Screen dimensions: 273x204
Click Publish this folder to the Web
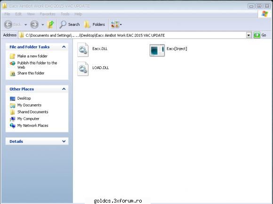point(37,65)
